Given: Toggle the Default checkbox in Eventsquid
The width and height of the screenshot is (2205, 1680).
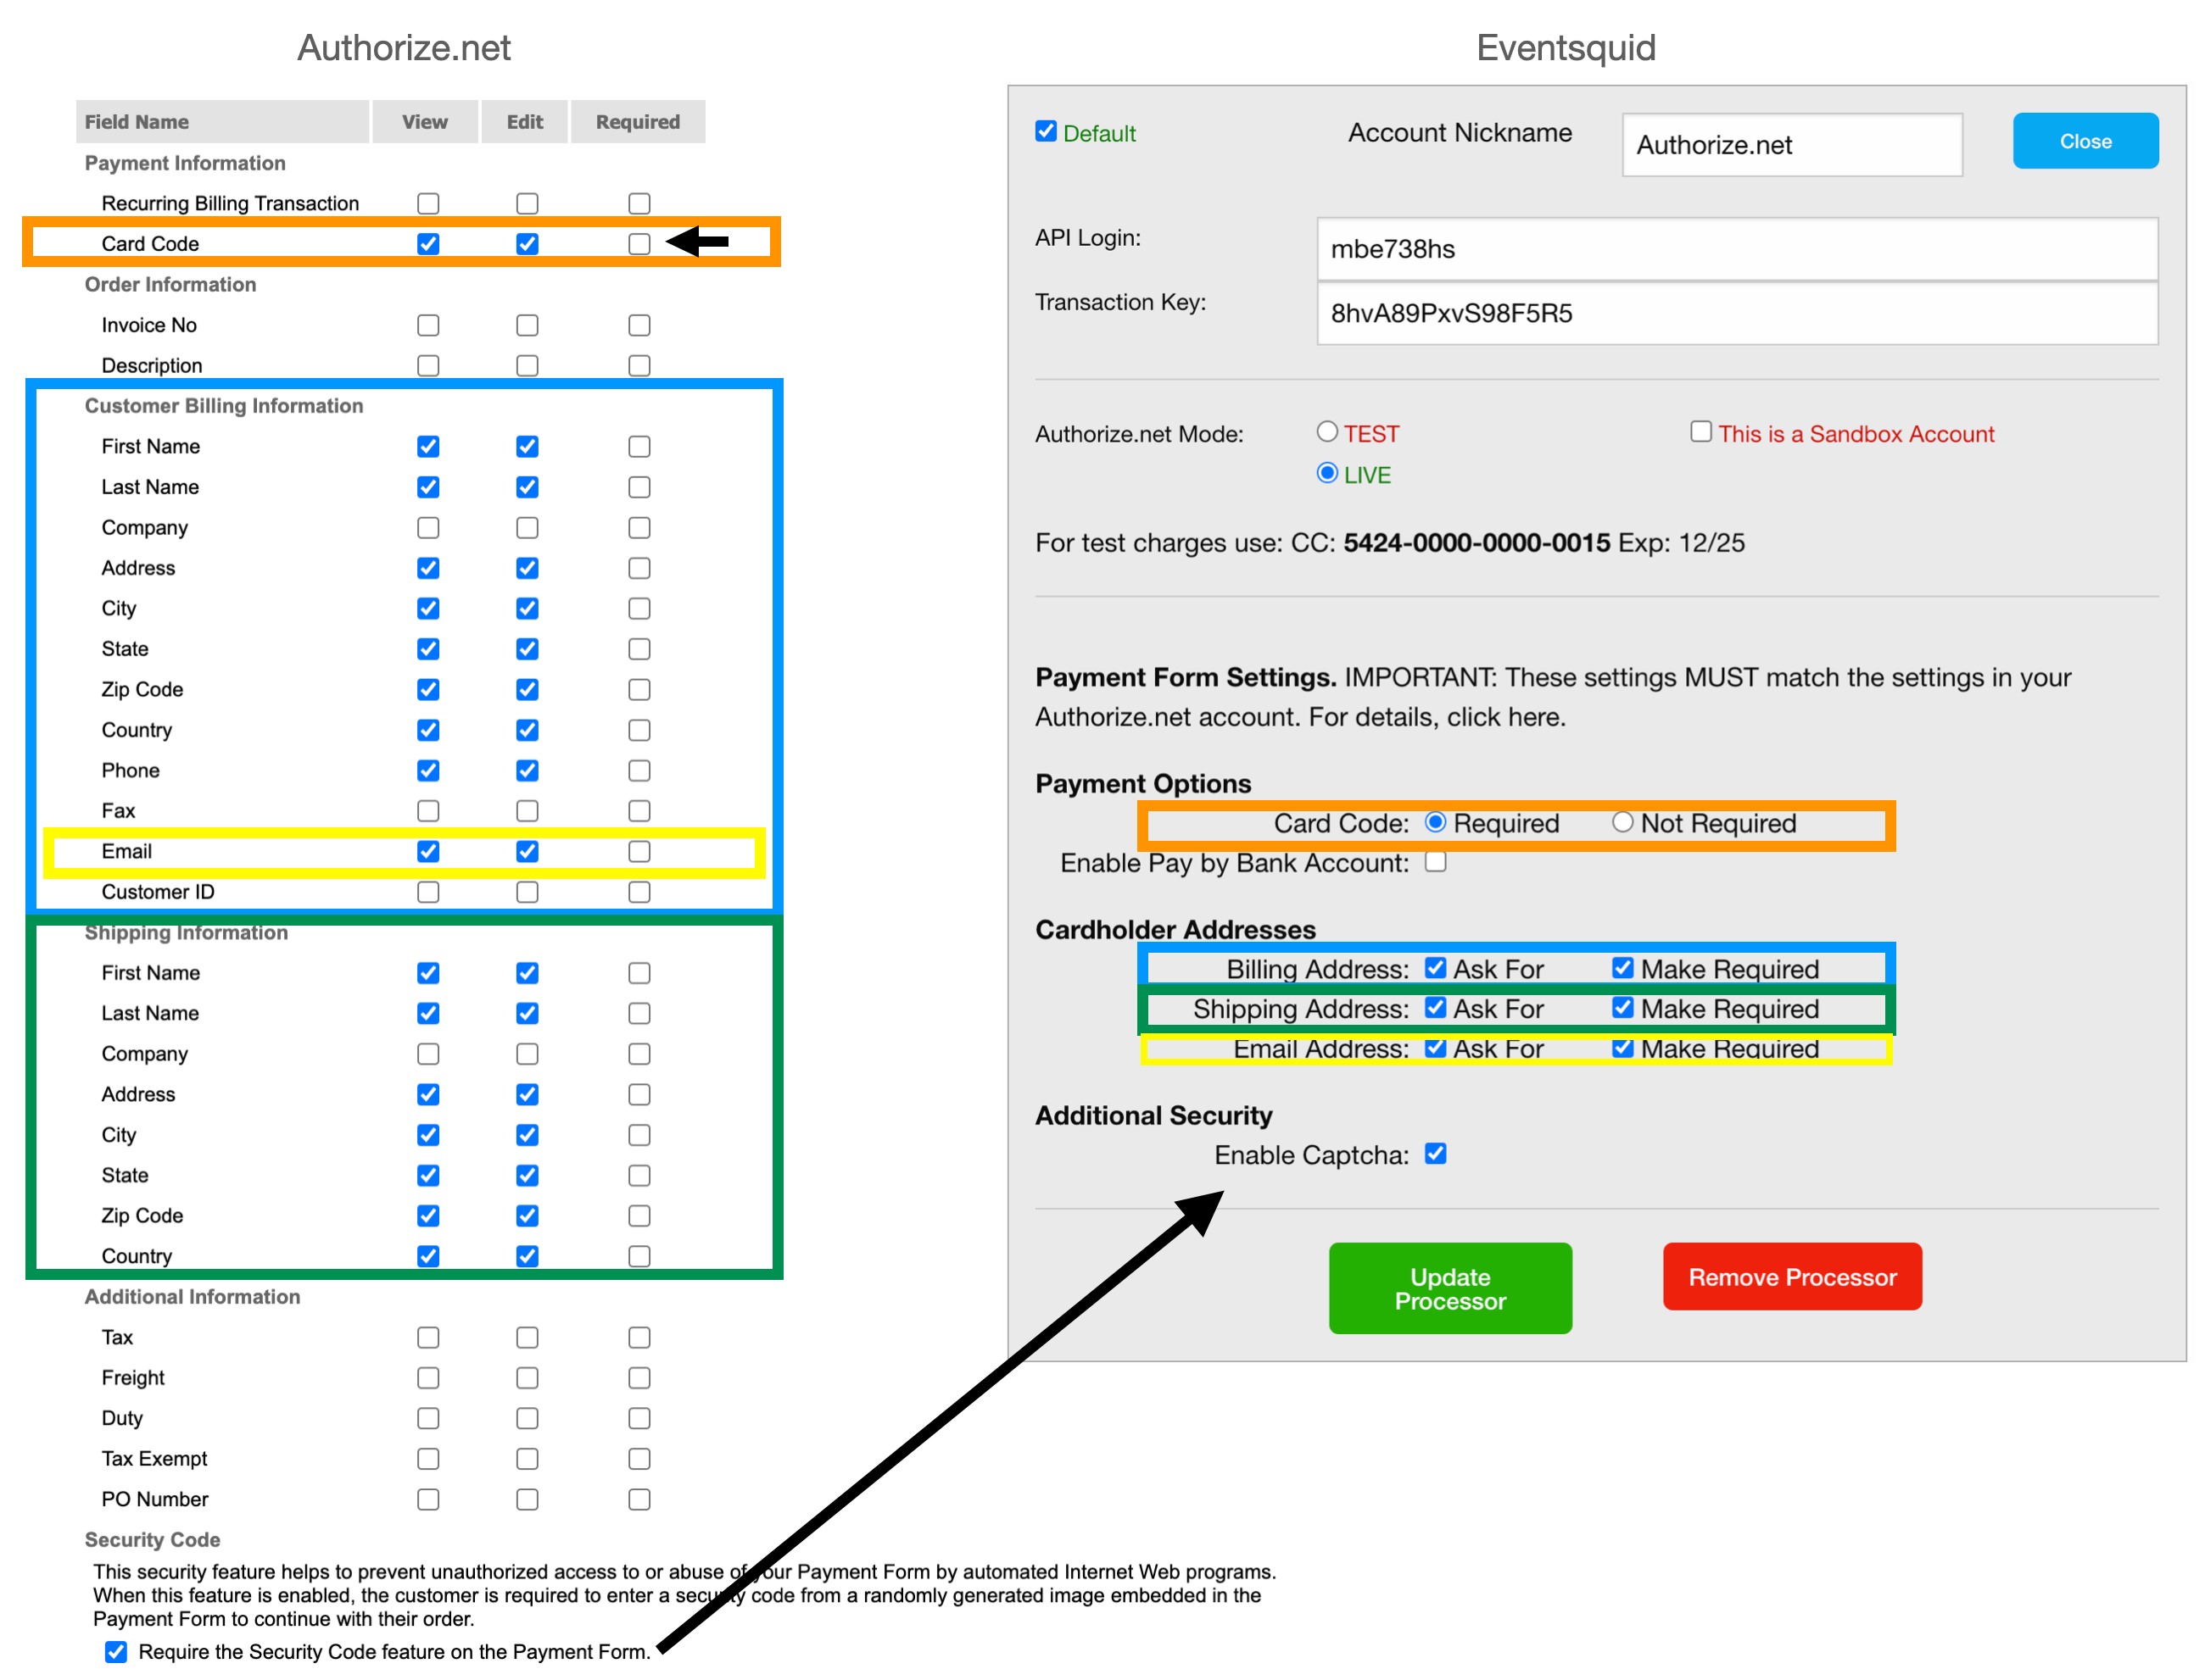Looking at the screenshot, I should click(1046, 131).
